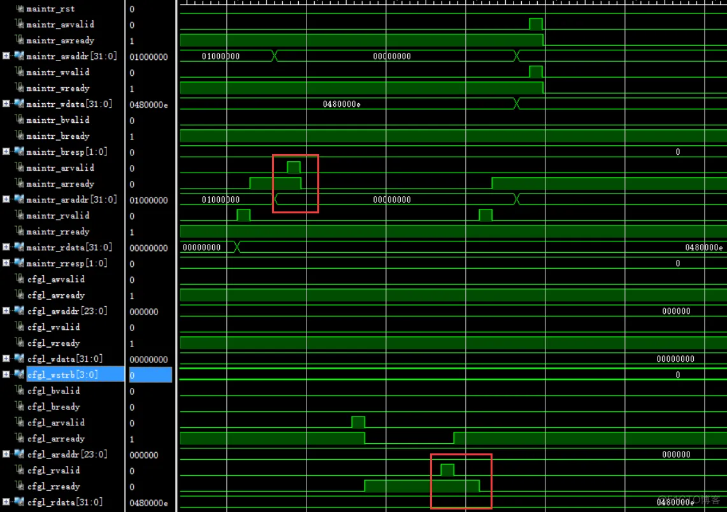
Task: Expand the maintr_awaddr[31:0] bus
Action: click(6, 56)
